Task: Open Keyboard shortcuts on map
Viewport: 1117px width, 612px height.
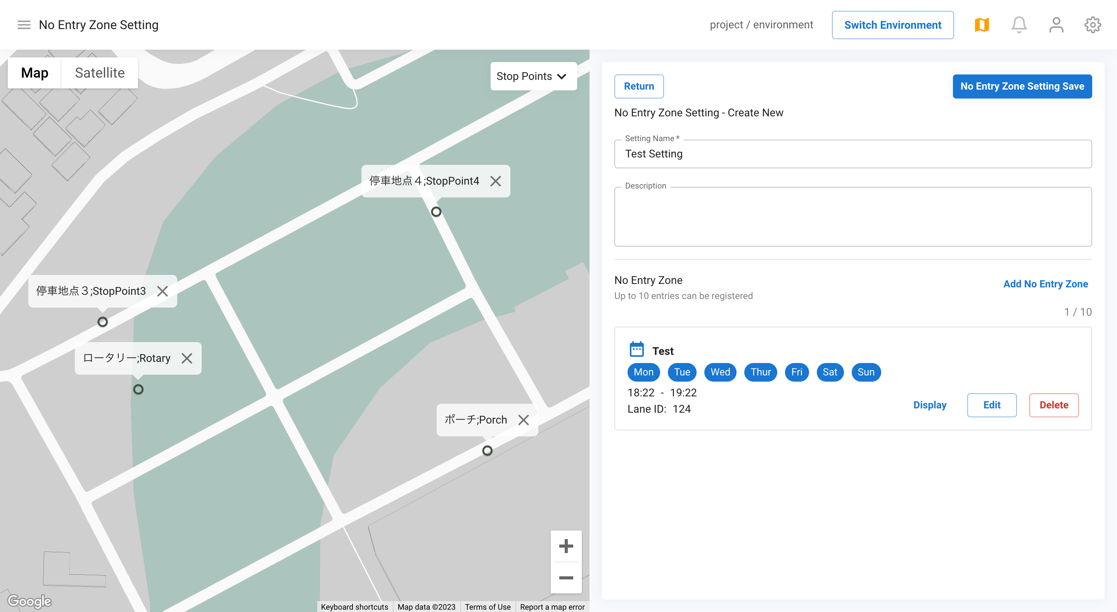Action: 354,607
